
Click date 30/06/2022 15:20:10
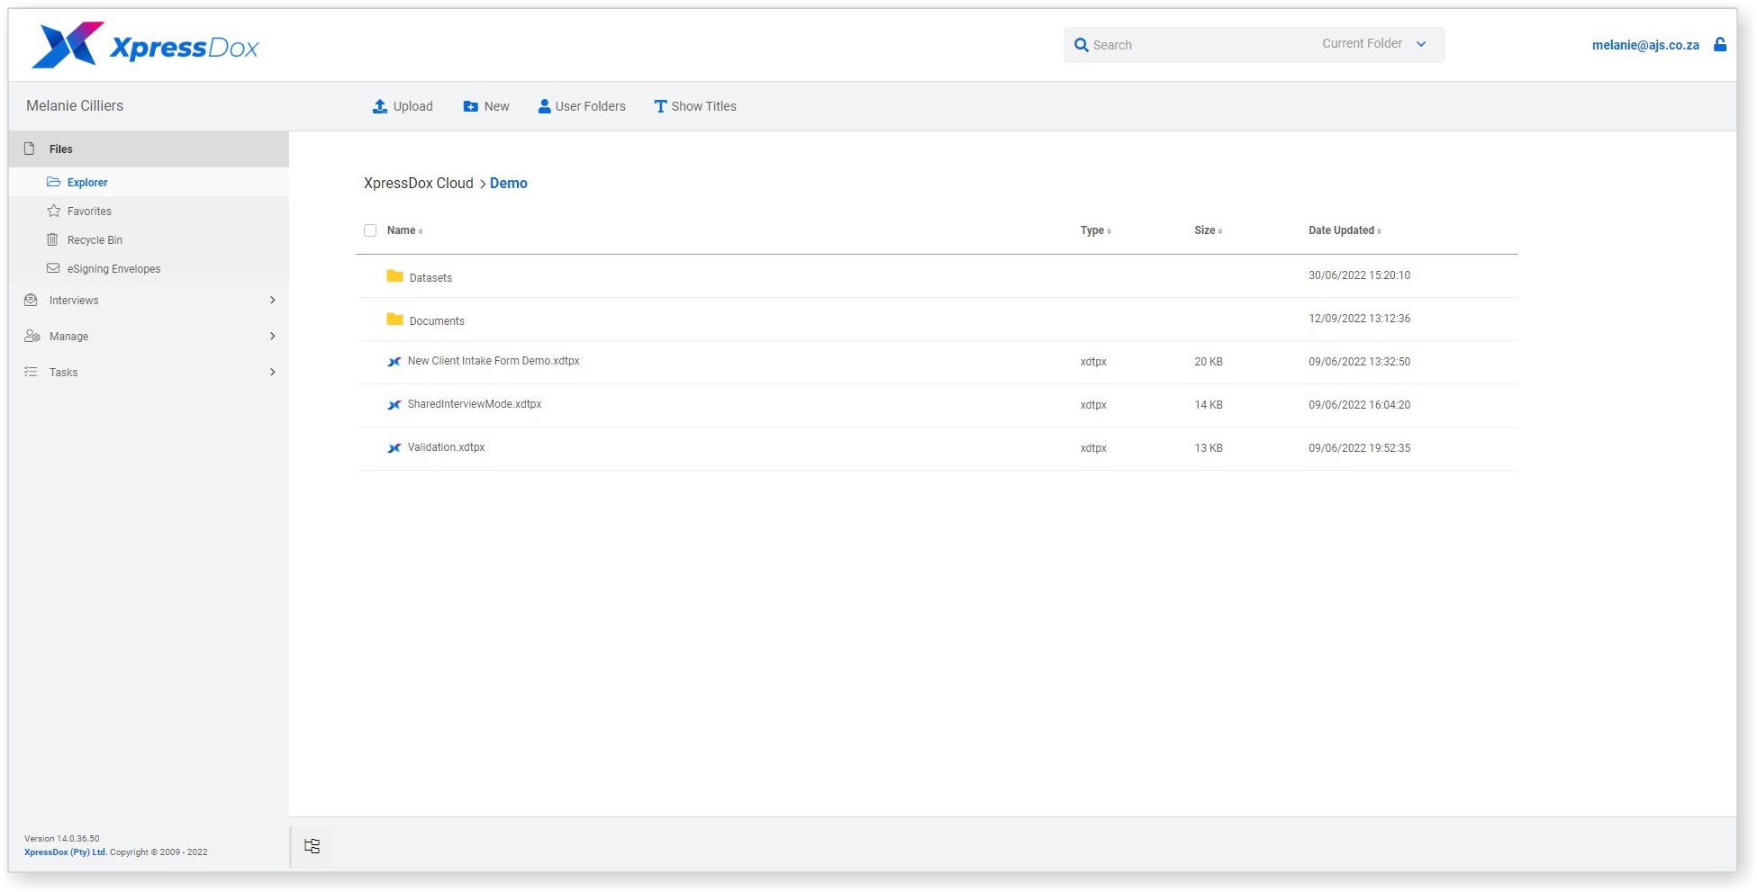[1359, 275]
